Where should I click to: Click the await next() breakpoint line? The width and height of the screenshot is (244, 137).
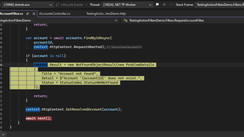(39, 118)
